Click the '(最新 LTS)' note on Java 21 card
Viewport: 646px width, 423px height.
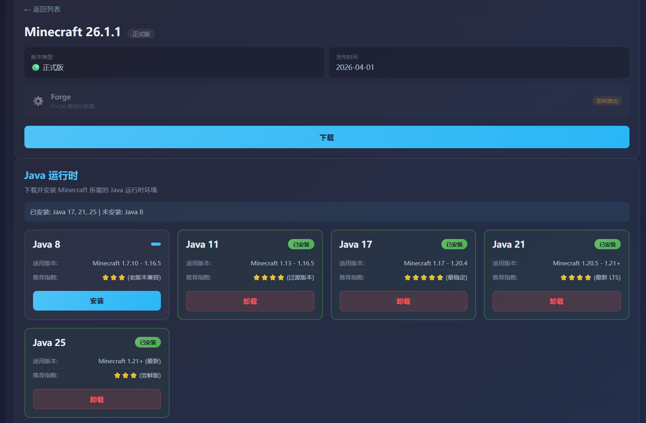(607, 278)
